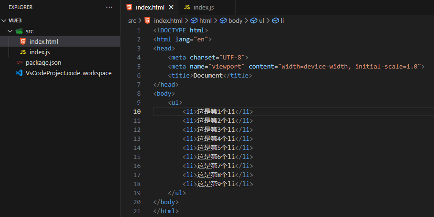This screenshot has width=434, height=217.
Task: Click the text 这是第3个li on line 12
Action: [x=216, y=130]
